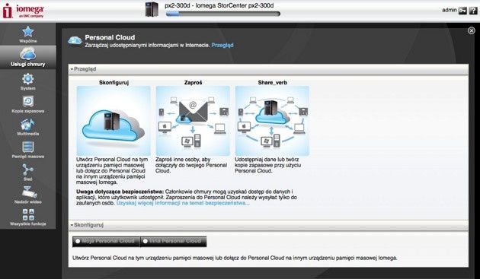Open Pamięć masowa storage icon
This screenshot has width=480, height=279.
click(x=28, y=147)
